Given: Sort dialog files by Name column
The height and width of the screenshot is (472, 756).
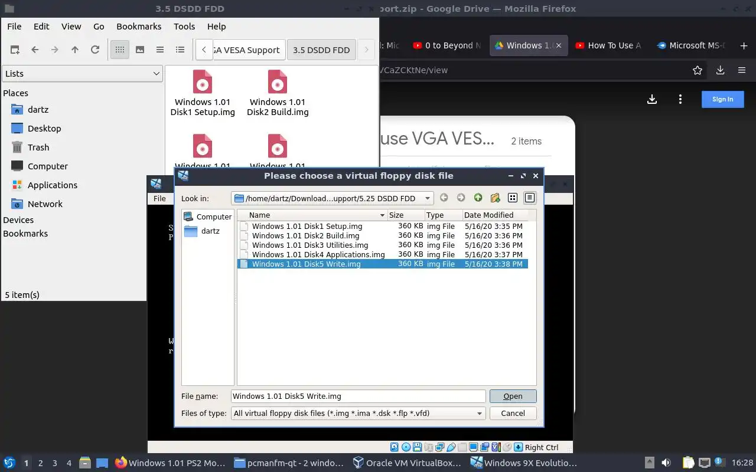Looking at the screenshot, I should pyautogui.click(x=312, y=215).
